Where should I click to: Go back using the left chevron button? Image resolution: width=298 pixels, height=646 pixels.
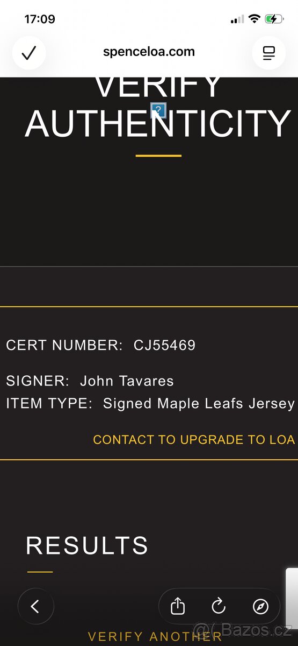[x=35, y=607]
